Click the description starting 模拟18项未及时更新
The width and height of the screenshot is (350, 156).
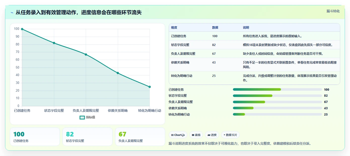[288, 45]
